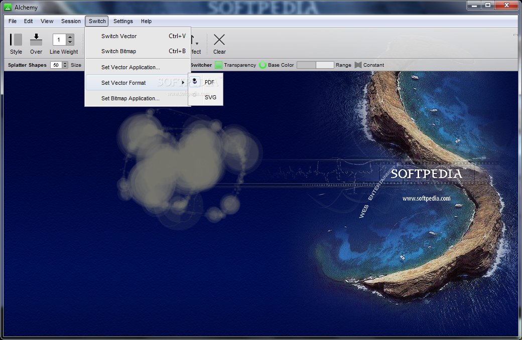Viewport: 522px width, 340px height.
Task: Minimize the Alchemy window
Action: 474,6
